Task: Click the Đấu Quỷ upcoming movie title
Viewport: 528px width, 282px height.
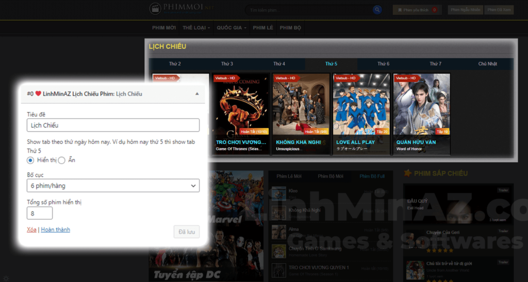Action: click(417, 201)
